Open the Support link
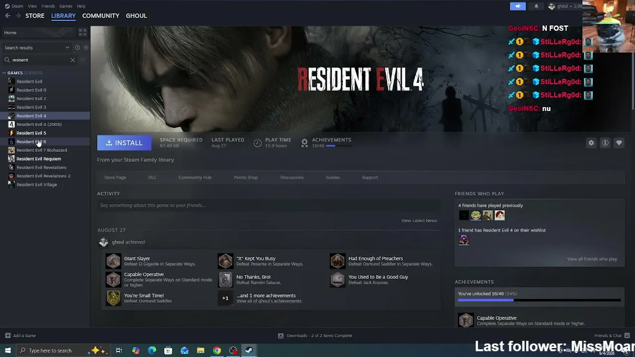This screenshot has height=357, width=635. 370,178
